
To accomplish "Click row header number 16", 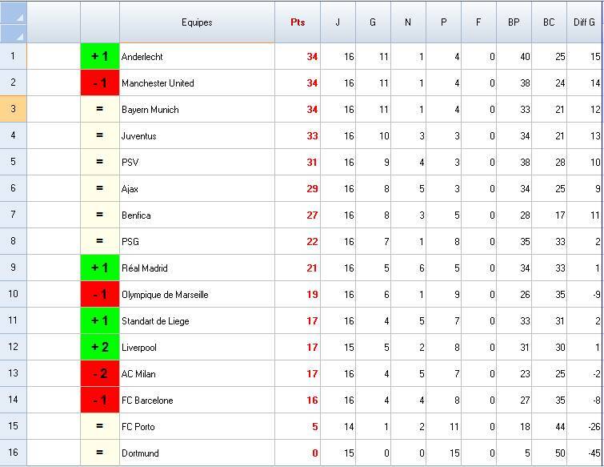I will click(13, 453).
